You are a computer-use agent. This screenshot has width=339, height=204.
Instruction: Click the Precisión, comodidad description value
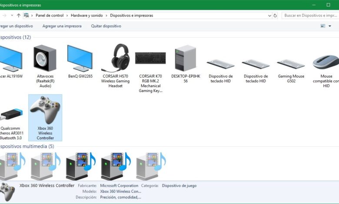pos(121,197)
